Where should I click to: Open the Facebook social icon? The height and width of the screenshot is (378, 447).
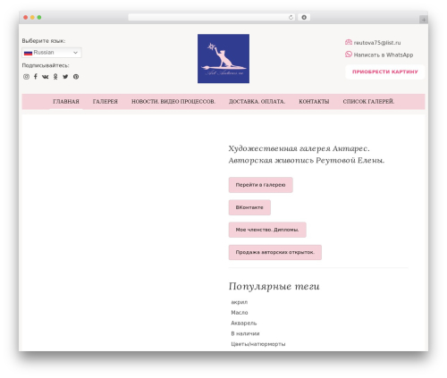coord(36,77)
